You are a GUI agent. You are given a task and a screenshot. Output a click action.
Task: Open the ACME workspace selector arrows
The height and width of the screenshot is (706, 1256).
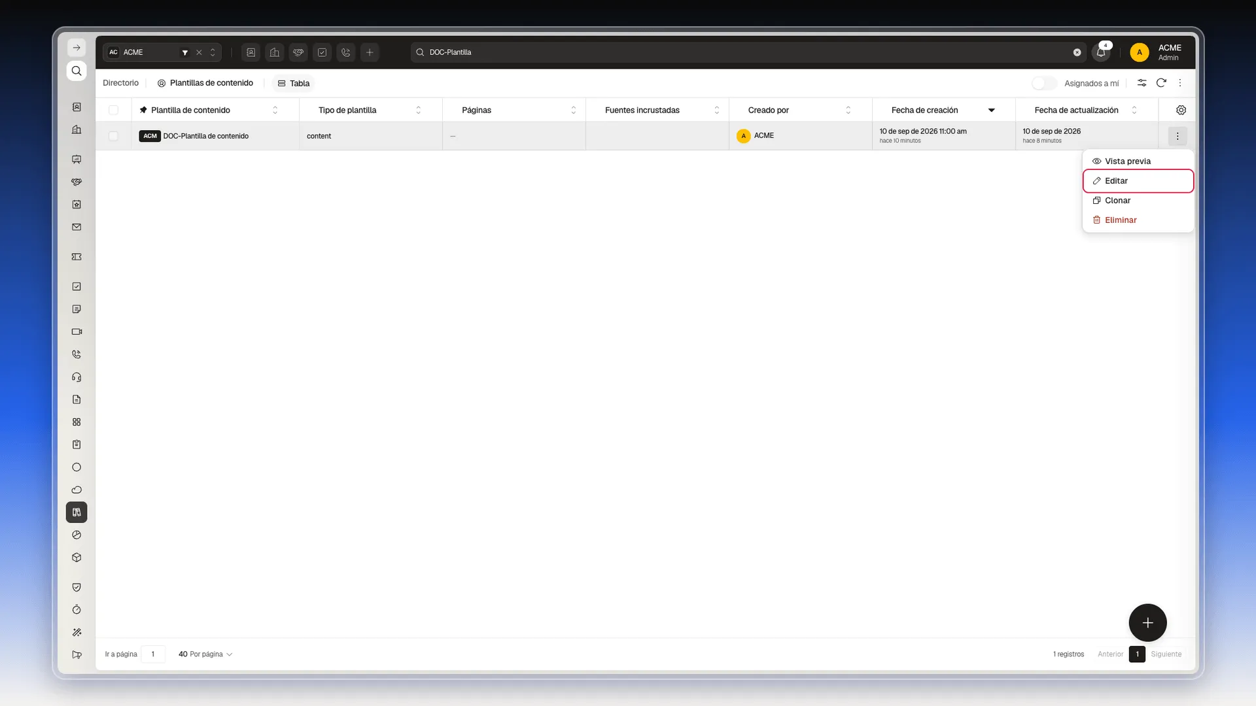(213, 52)
